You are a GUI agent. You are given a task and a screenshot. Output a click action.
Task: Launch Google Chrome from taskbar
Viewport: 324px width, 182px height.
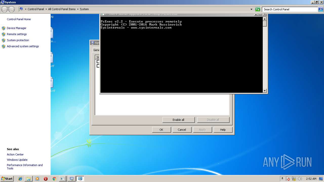54,179
